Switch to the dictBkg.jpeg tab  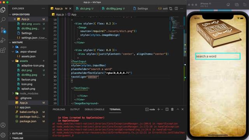(114, 9)
